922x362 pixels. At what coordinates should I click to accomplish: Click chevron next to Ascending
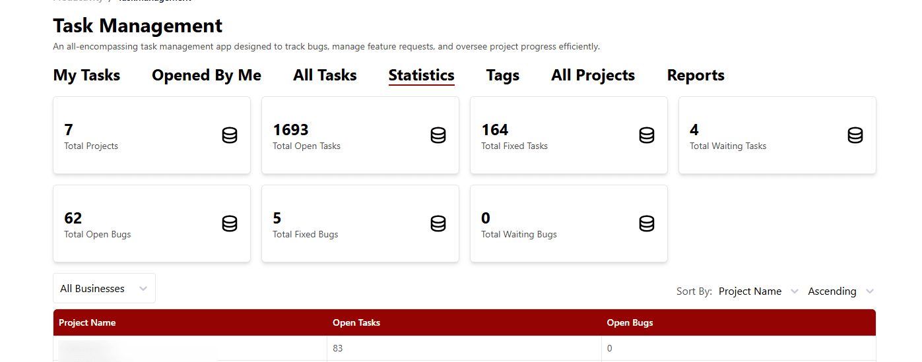tap(870, 291)
